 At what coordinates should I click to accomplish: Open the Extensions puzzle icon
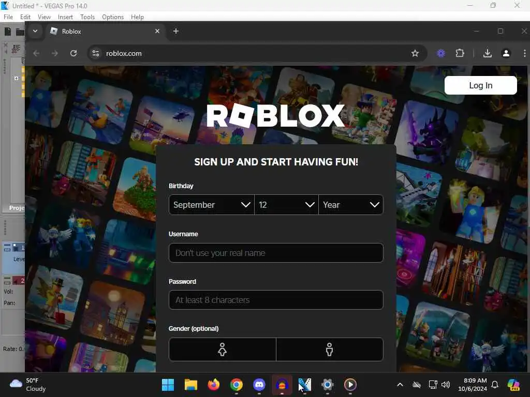(460, 53)
